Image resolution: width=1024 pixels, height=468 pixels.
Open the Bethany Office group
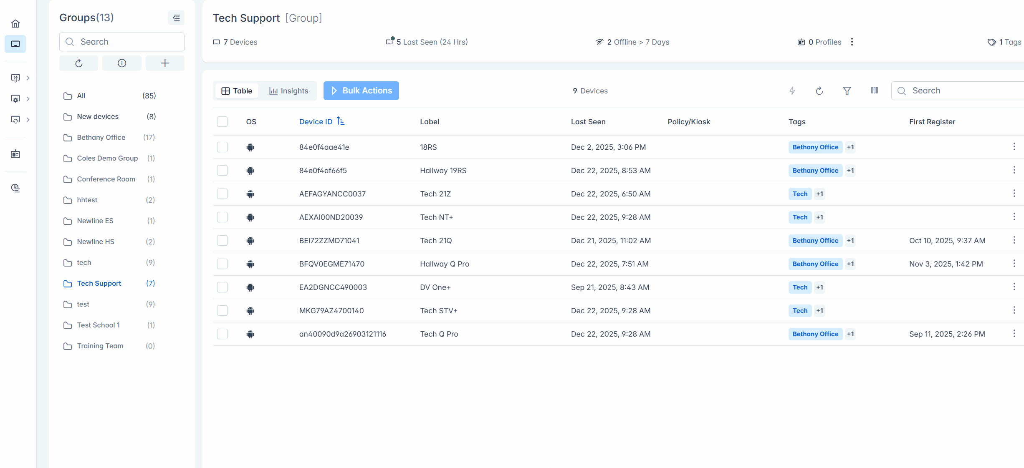101,137
